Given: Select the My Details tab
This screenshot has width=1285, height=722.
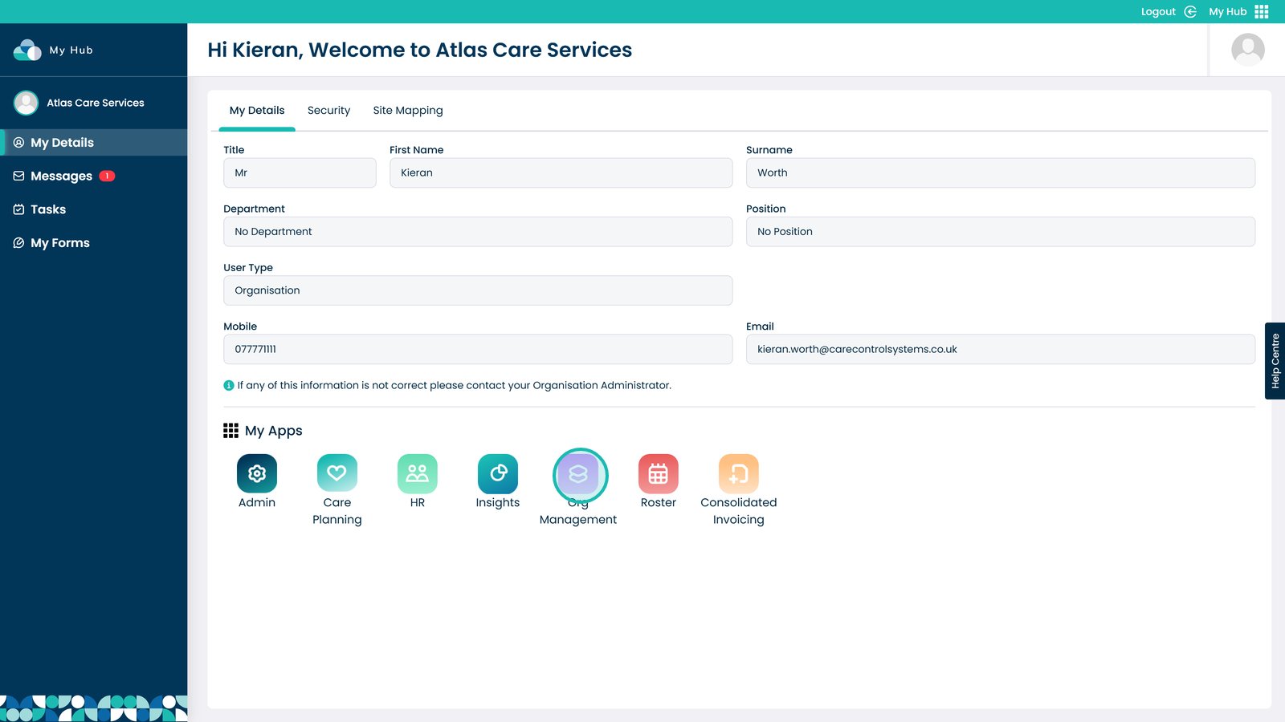Looking at the screenshot, I should 257,111.
